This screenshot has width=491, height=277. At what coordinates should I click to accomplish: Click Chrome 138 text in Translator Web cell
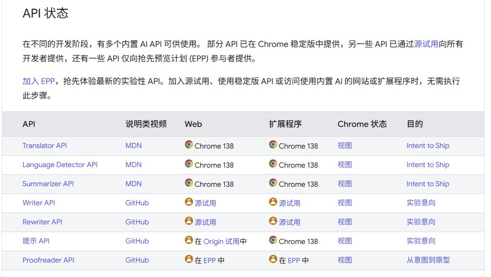click(214, 146)
